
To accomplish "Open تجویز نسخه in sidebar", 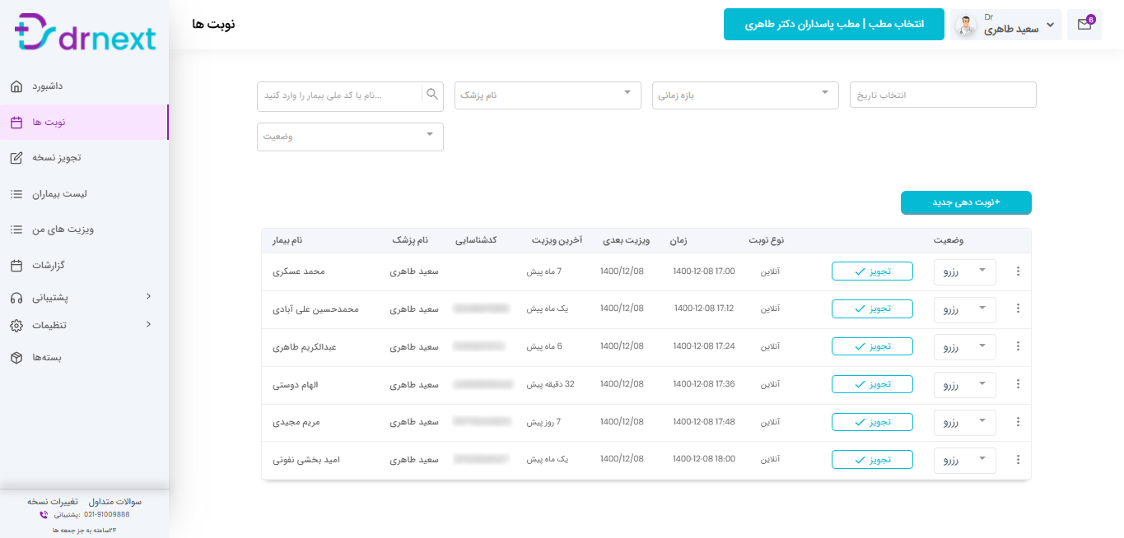I will [84, 158].
